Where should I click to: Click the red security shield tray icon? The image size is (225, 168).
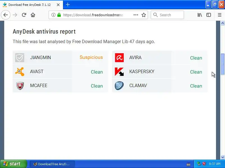(204, 164)
